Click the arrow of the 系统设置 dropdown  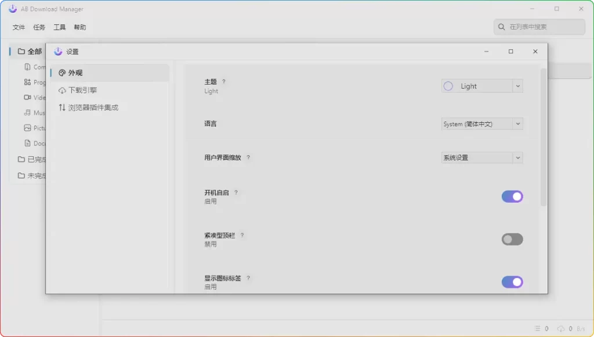[x=518, y=157]
